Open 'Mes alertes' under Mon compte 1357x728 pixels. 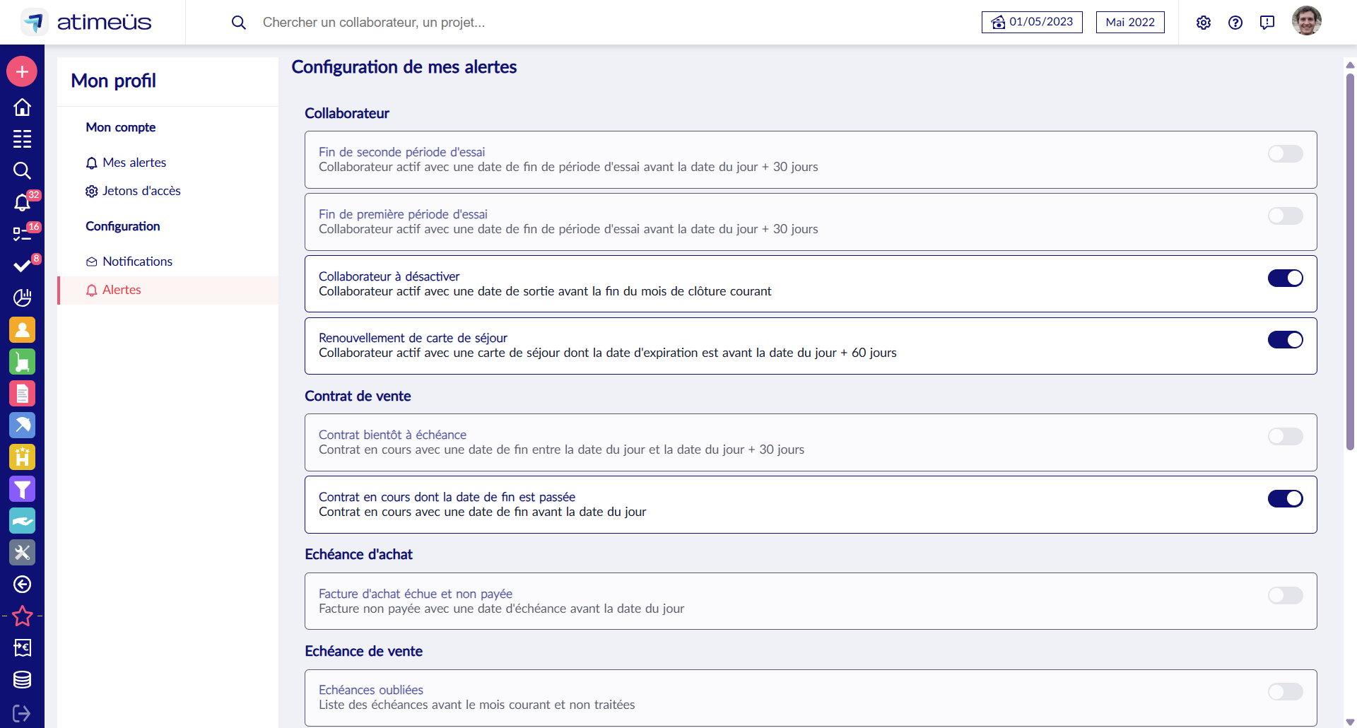click(x=134, y=162)
